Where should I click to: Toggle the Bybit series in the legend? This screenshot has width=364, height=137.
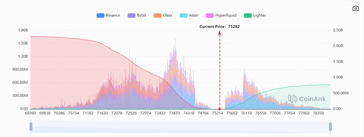[137, 15]
